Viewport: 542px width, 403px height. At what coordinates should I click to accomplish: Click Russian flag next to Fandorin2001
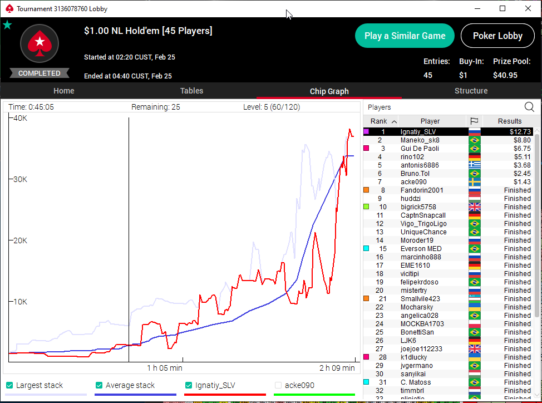pyautogui.click(x=474, y=190)
